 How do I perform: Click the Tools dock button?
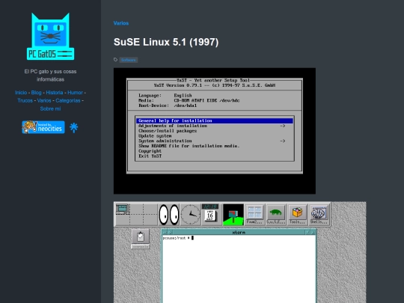(x=297, y=215)
